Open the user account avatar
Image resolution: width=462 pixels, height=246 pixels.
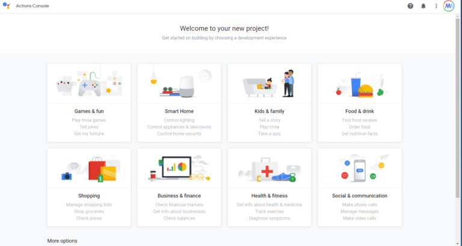click(x=449, y=6)
